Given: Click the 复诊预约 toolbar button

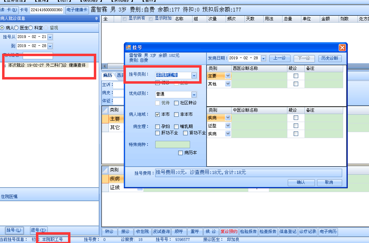Looking at the screenshot, I should (x=229, y=231).
